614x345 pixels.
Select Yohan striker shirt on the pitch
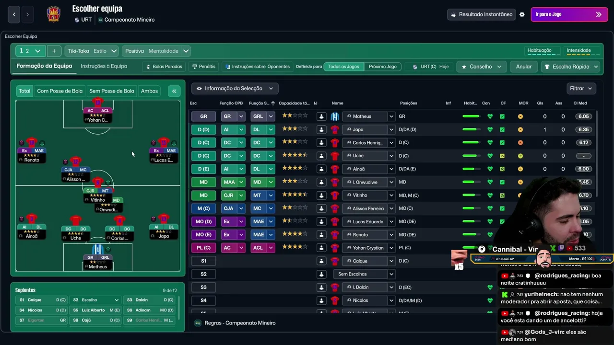point(98,103)
